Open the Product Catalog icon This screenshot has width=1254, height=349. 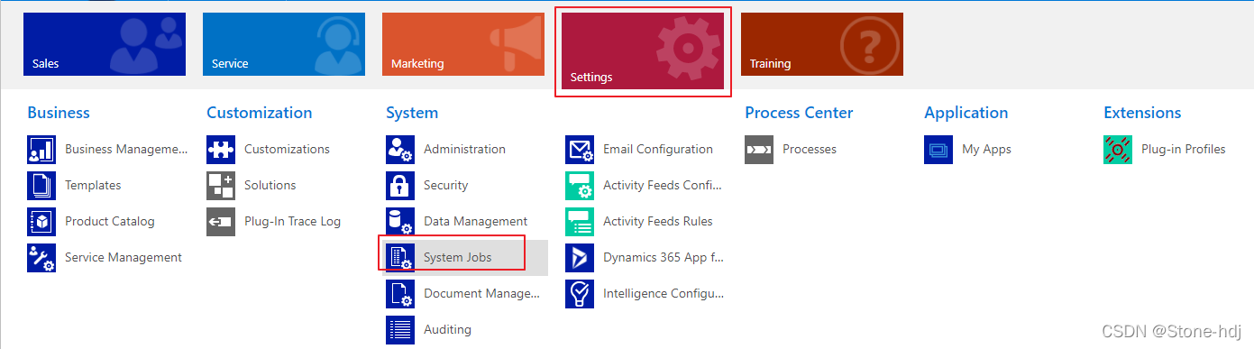pyautogui.click(x=41, y=222)
